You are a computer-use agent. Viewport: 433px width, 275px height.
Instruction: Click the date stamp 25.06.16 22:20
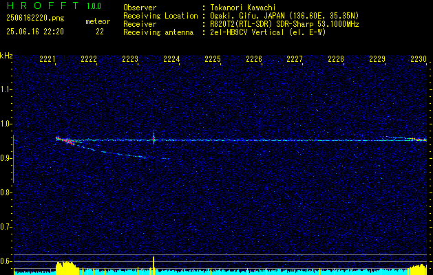[35, 32]
